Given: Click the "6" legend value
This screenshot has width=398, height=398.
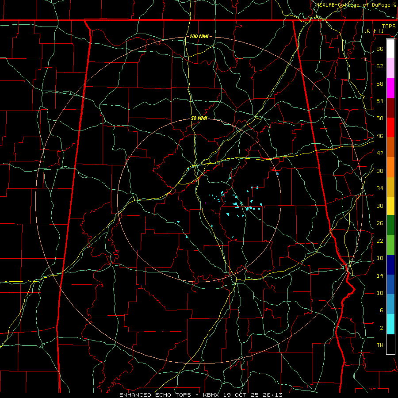Looking at the screenshot, I should tap(381, 310).
